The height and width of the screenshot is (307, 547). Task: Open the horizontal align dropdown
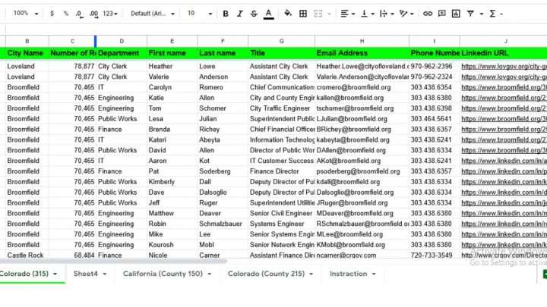[x=347, y=14]
